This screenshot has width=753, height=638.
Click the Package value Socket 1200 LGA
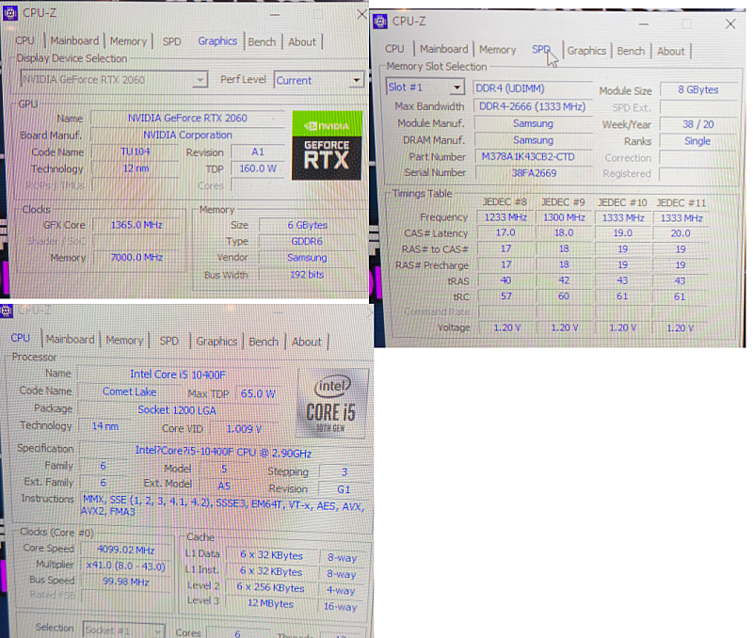pyautogui.click(x=177, y=410)
